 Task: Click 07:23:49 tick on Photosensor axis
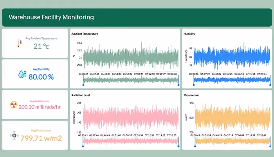(261, 135)
